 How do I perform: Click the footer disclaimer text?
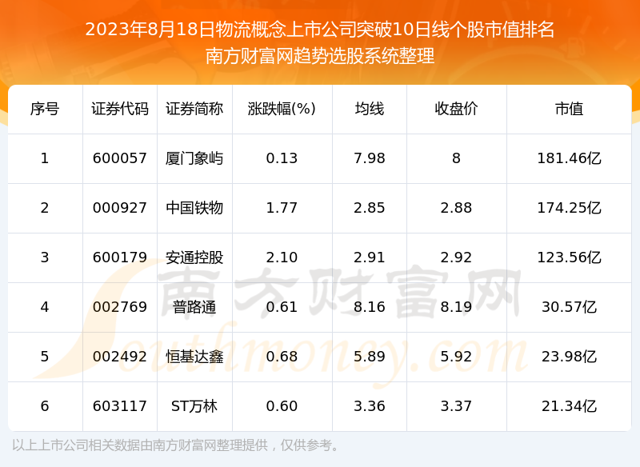click(x=175, y=445)
